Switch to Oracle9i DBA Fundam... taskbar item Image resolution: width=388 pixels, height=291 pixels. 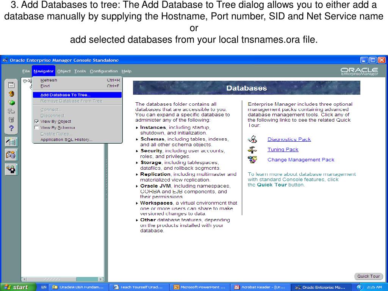[x=78, y=287]
